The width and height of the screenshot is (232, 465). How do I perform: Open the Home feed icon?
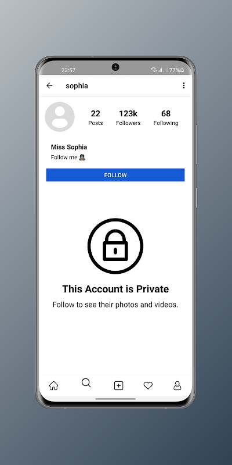[53, 385]
